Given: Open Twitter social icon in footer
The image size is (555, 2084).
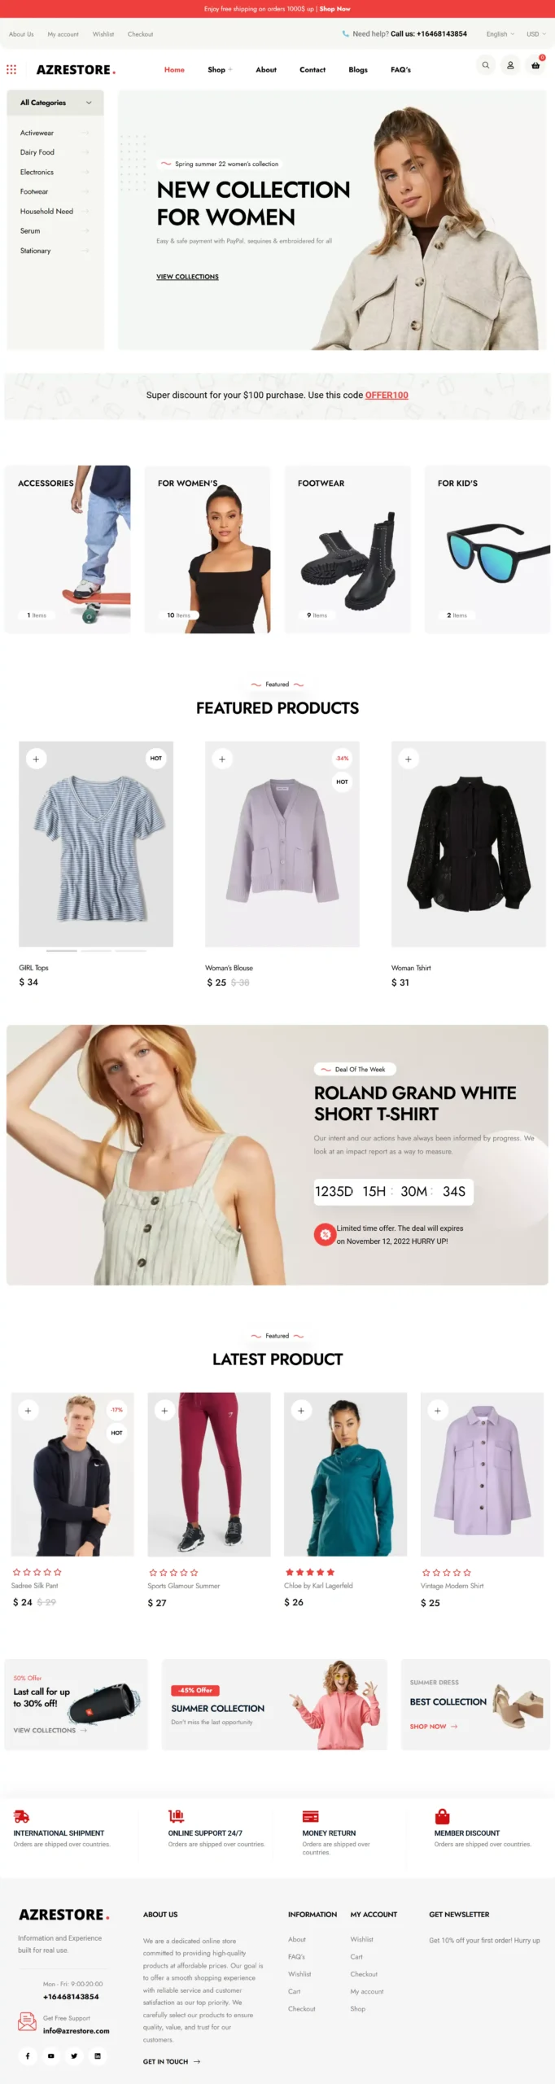Looking at the screenshot, I should (x=74, y=2056).
